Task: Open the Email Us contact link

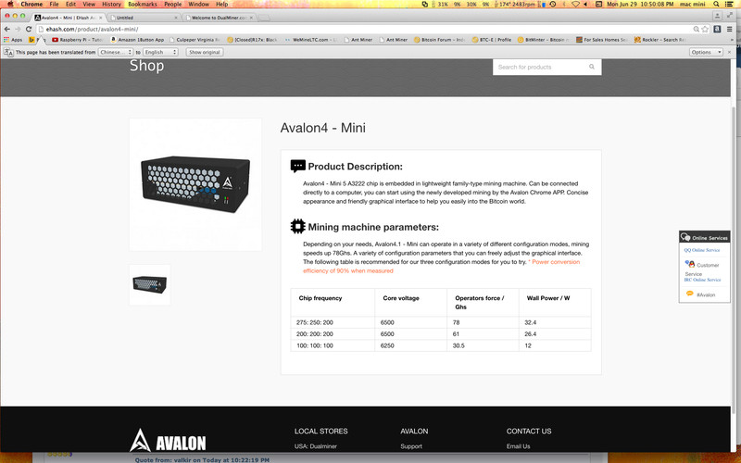Action: 518,446
